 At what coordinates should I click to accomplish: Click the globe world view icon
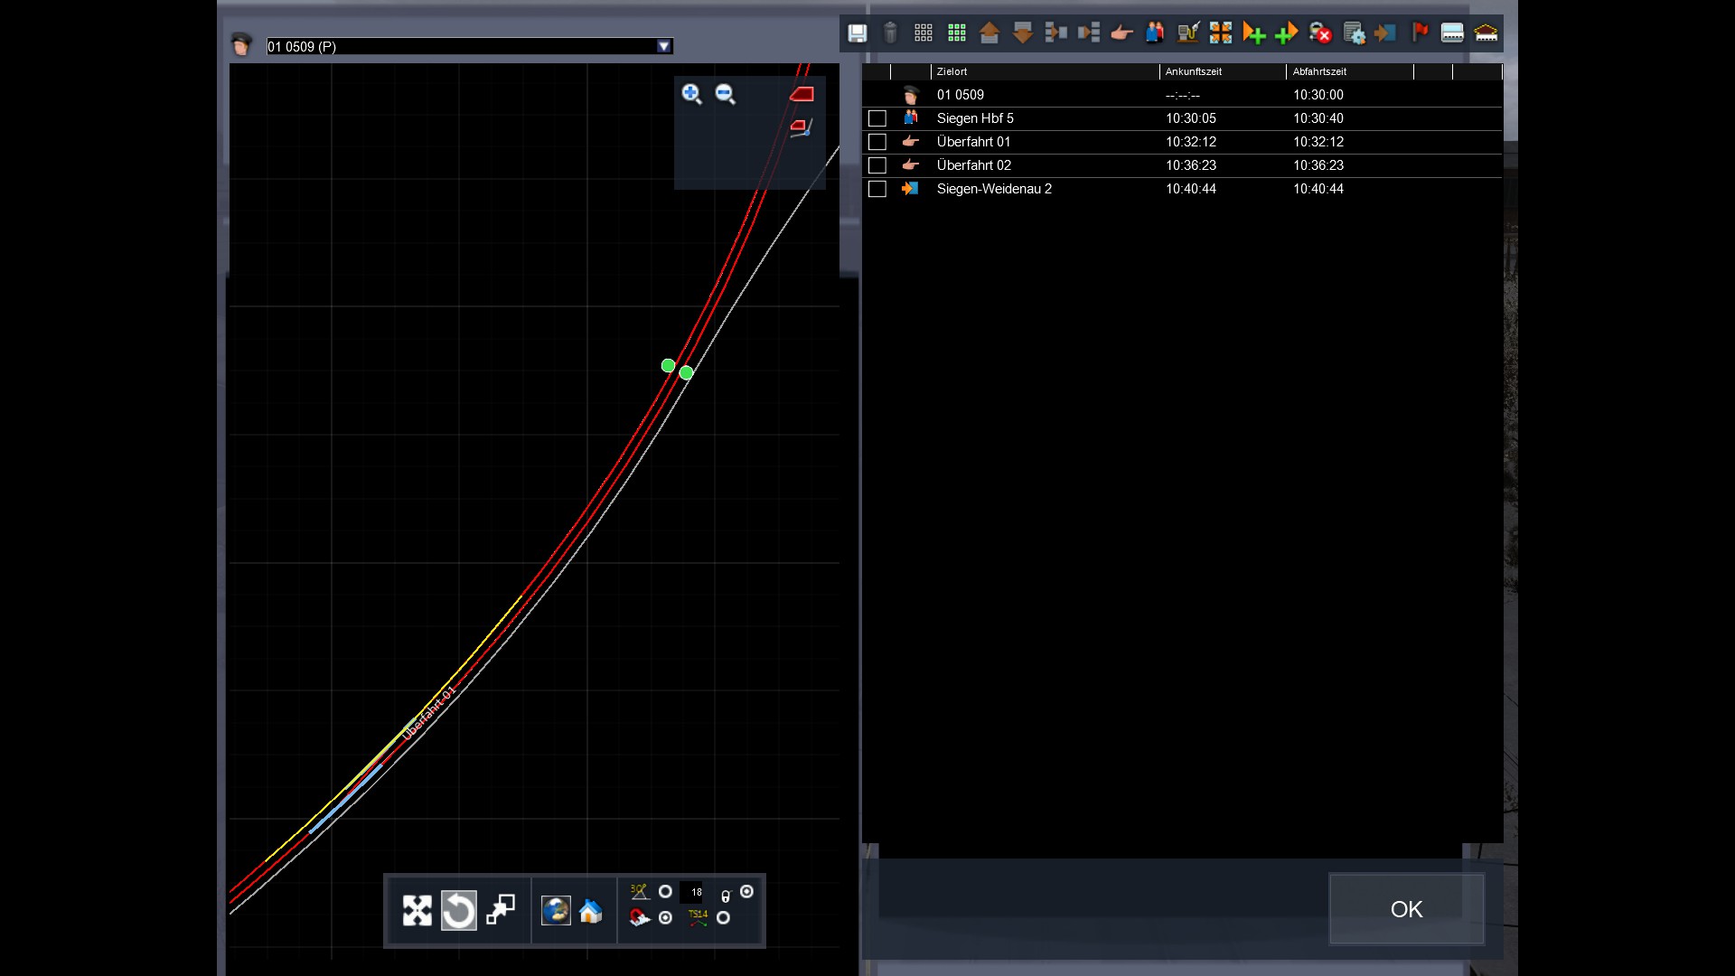click(x=555, y=910)
